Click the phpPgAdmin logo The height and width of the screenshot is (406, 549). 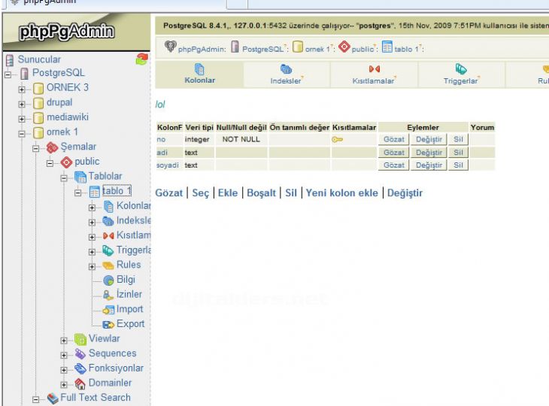[x=66, y=32]
